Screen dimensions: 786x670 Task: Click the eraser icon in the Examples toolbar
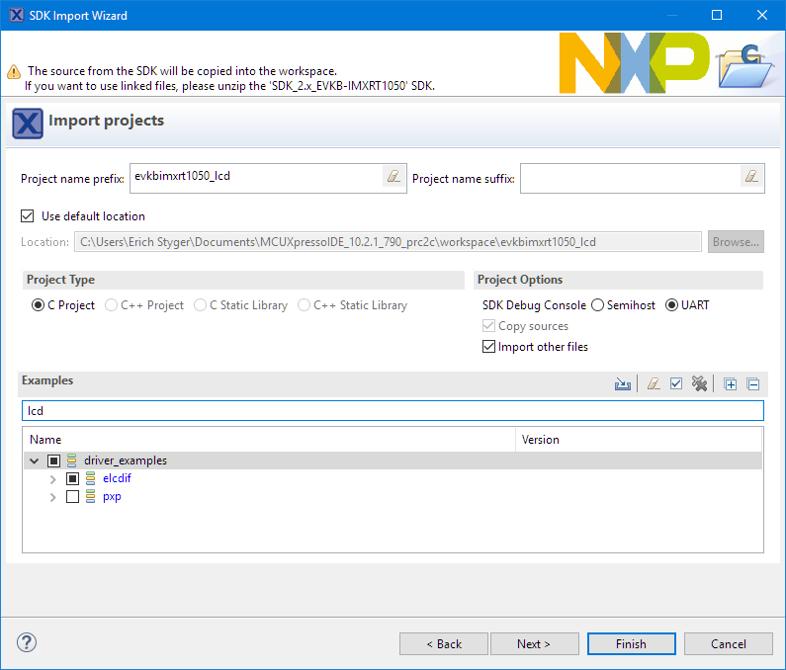[x=654, y=384]
